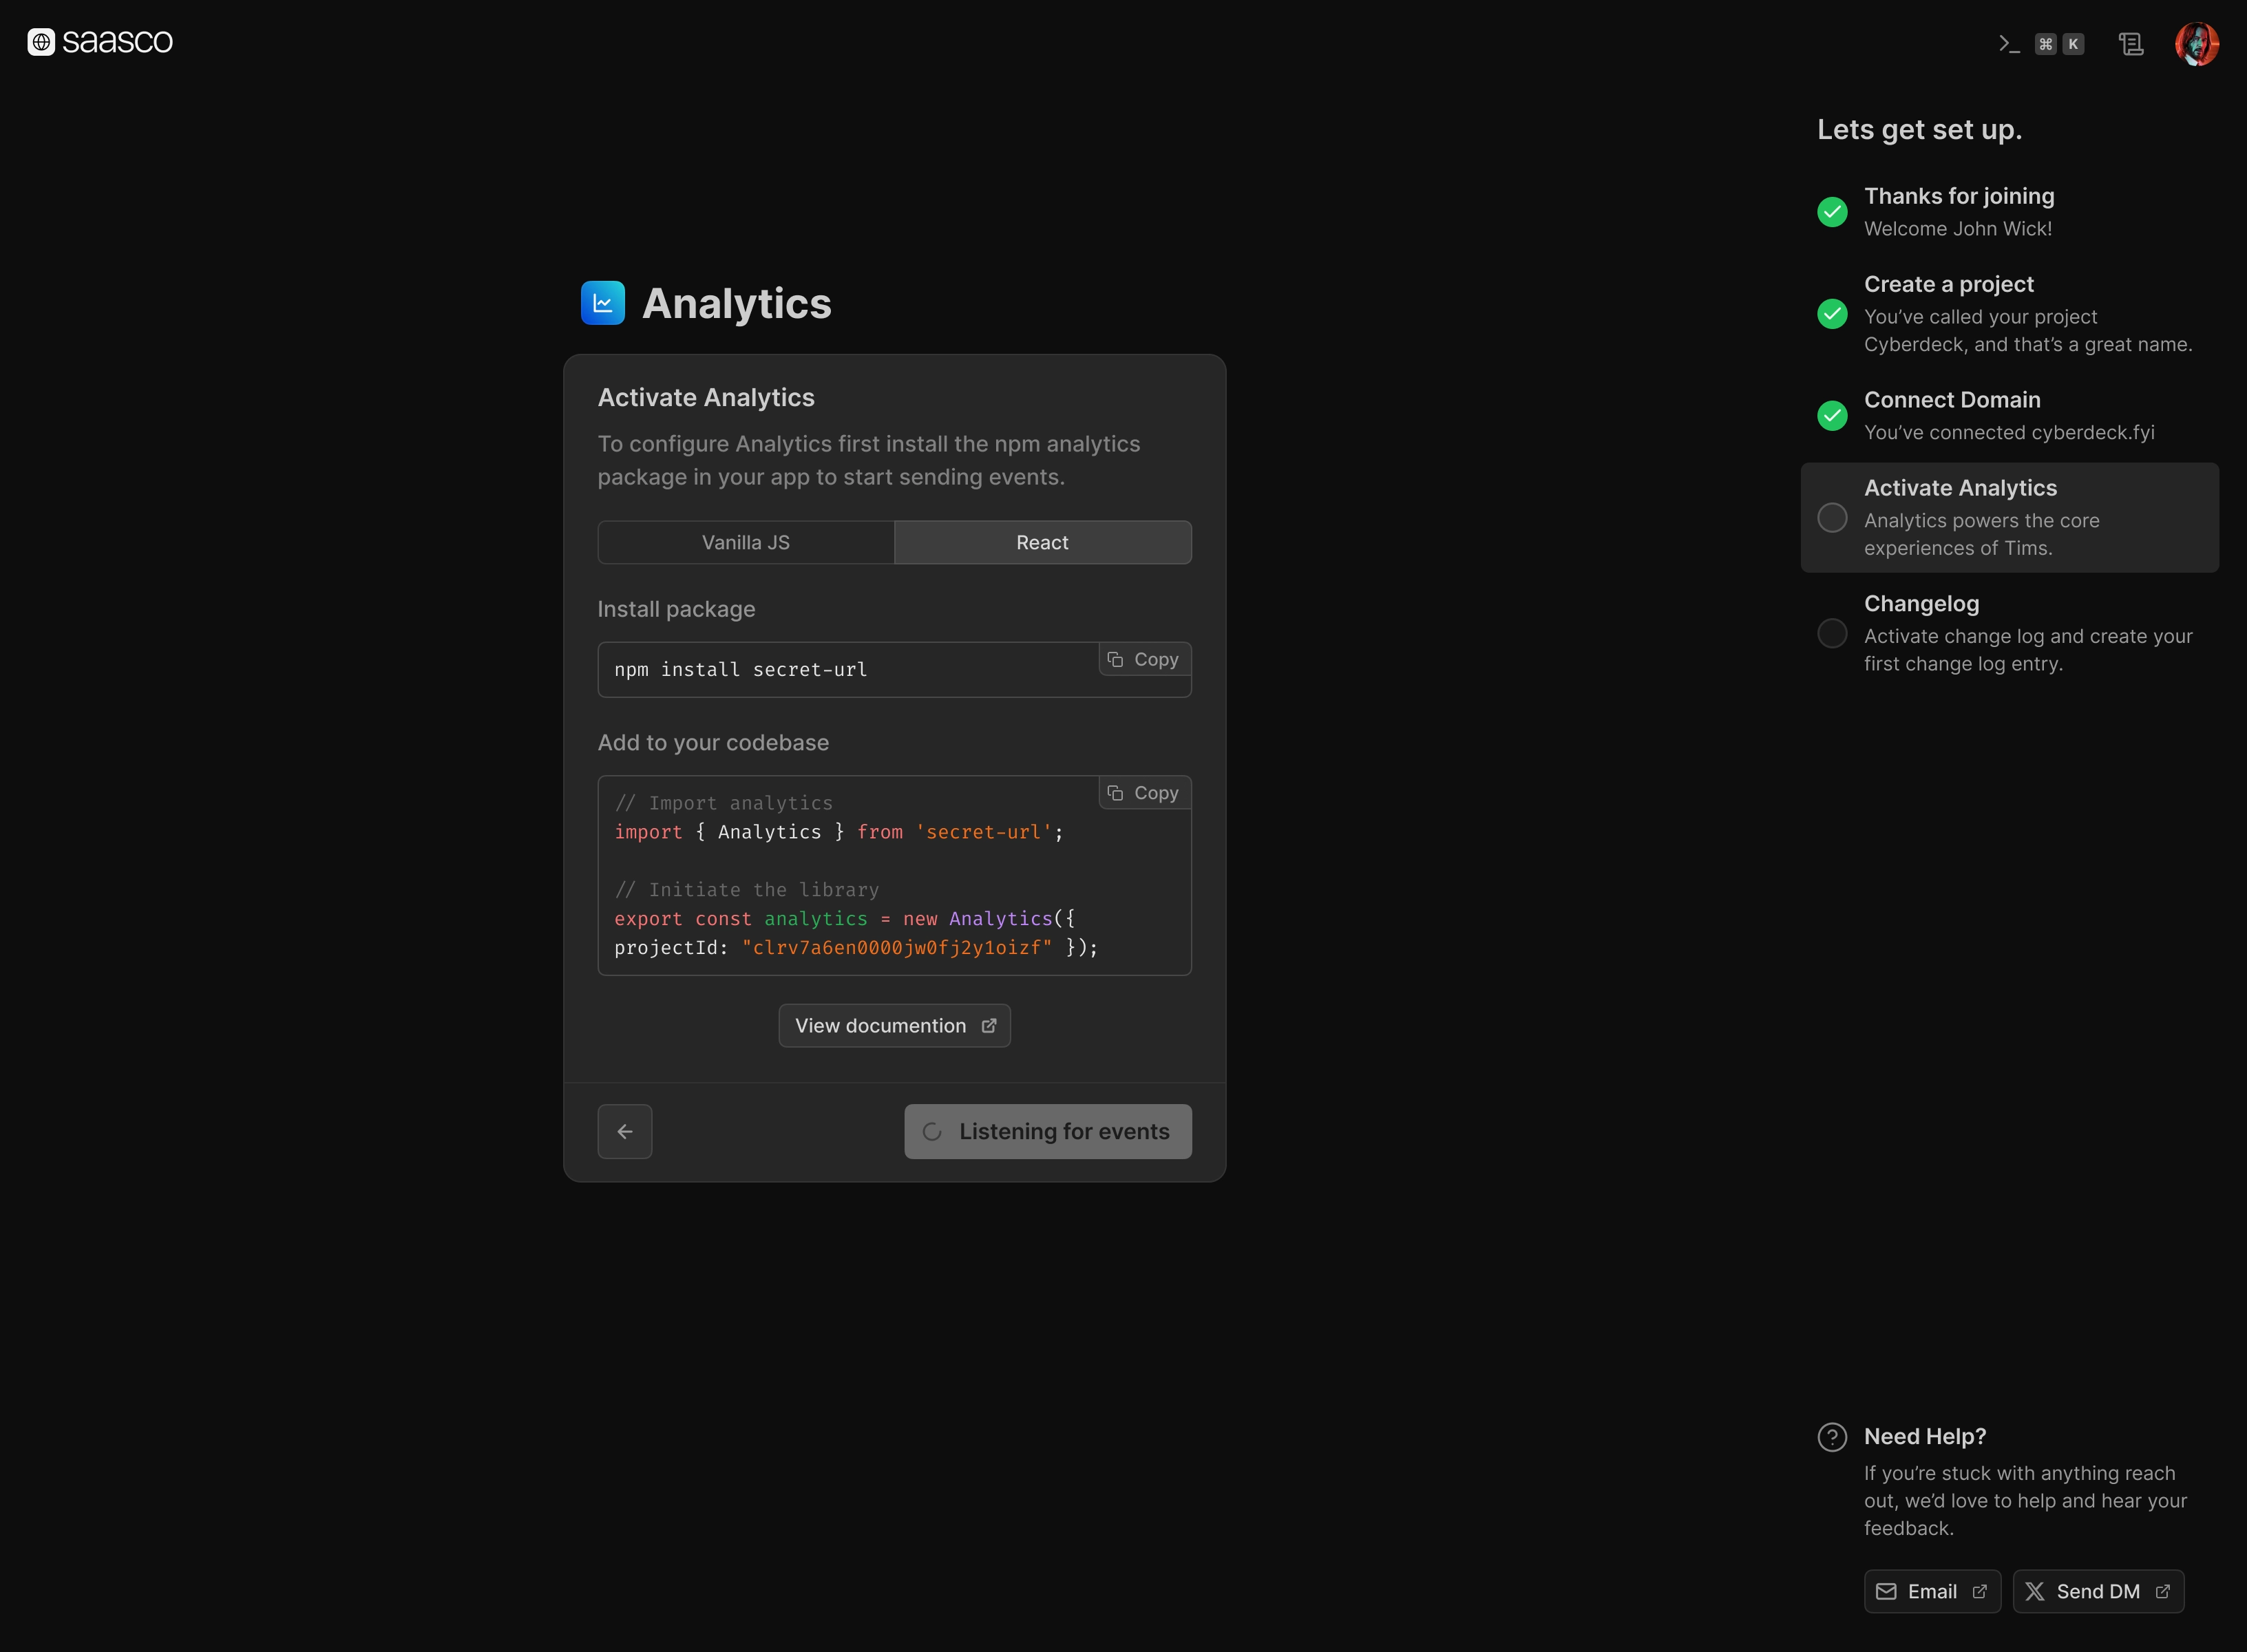This screenshot has width=2247, height=1652.
Task: Select the Activate Analytics step circle
Action: (1832, 518)
